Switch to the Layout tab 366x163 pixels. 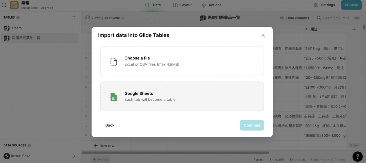pos(182,5)
